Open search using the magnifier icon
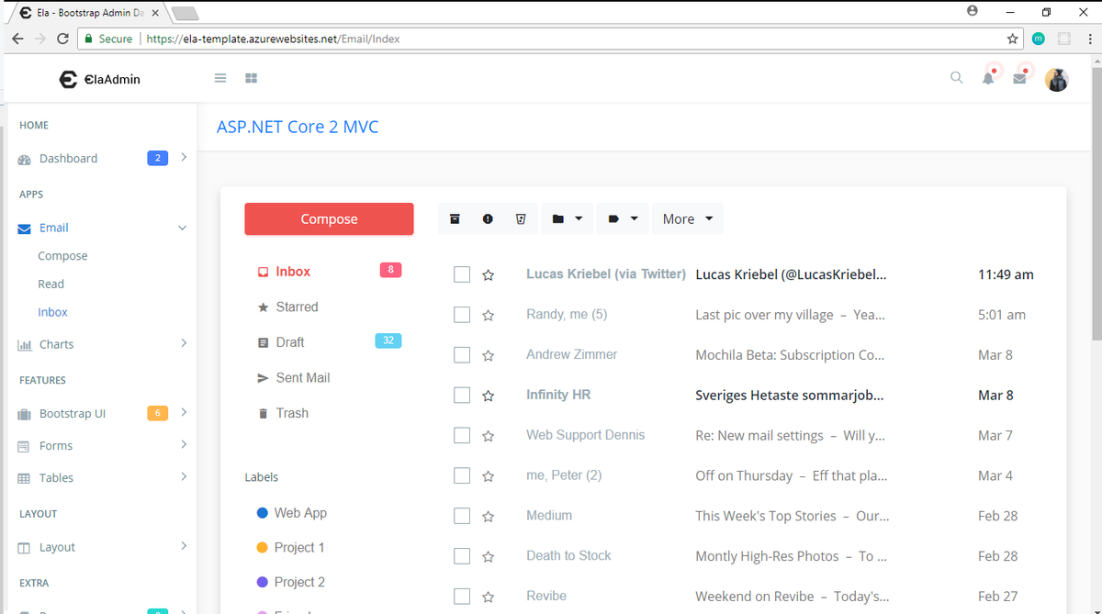Viewport: 1102px width, 614px height. pyautogui.click(x=956, y=78)
